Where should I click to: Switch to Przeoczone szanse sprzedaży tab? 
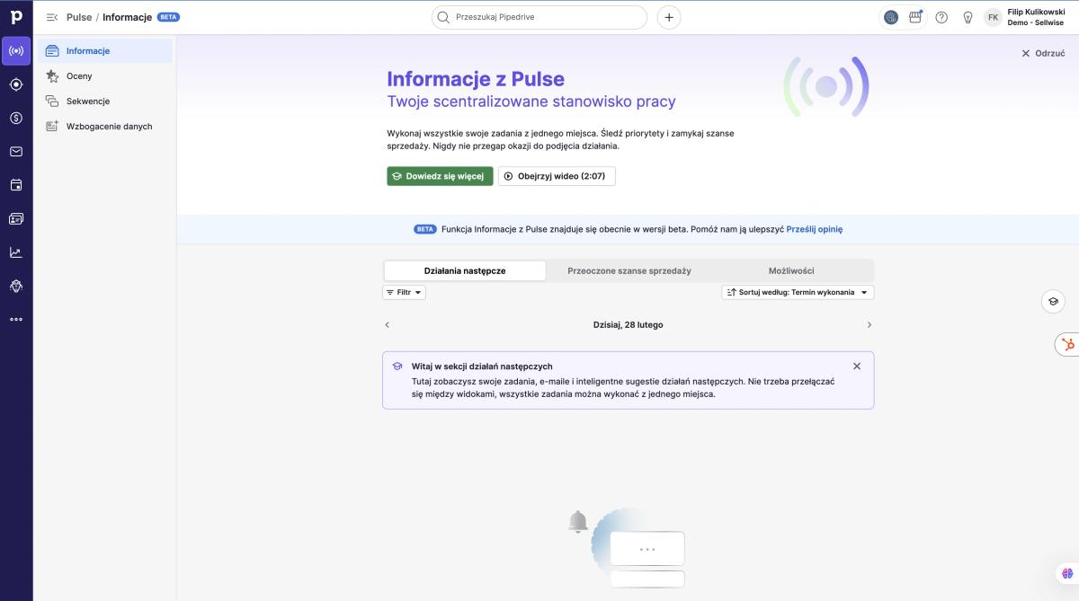click(629, 270)
